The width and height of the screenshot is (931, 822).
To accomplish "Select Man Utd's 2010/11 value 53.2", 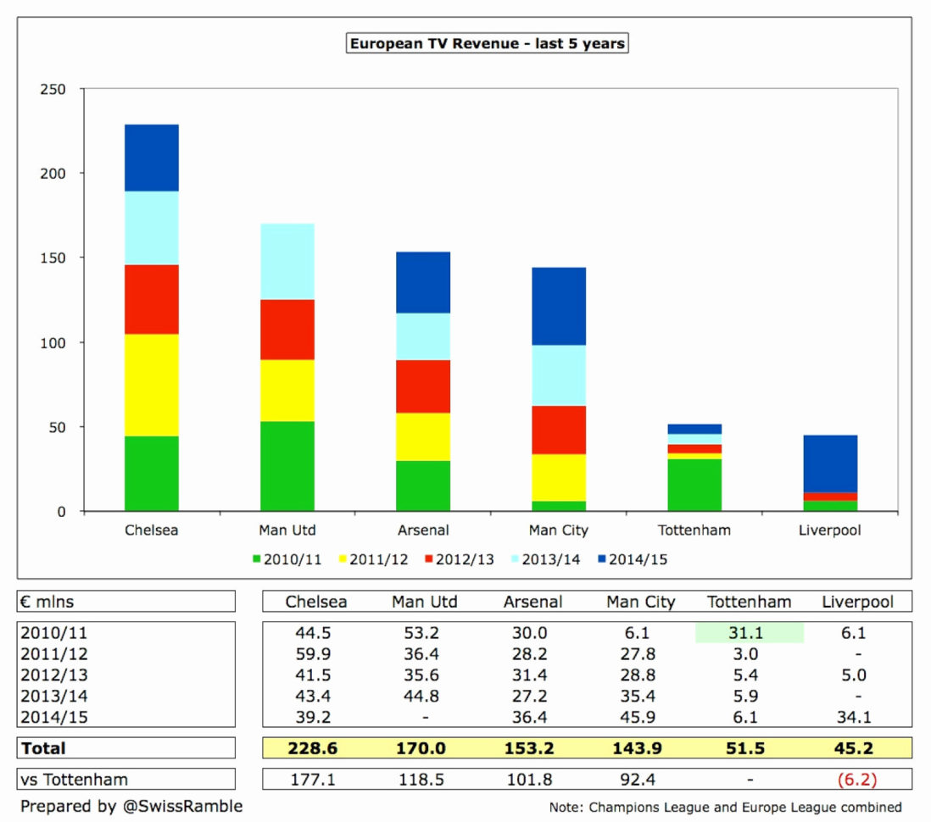I will (x=421, y=633).
